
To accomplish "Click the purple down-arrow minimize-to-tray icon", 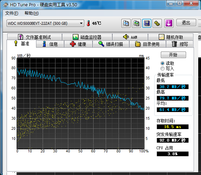I will 169,23.
